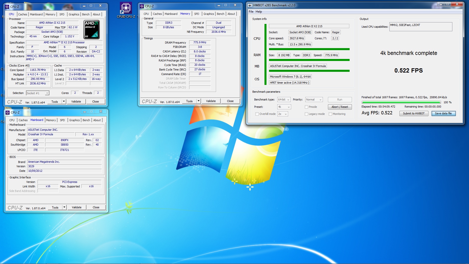Click the Save data file button
Image resolution: width=469 pixels, height=264 pixels.
pos(443,113)
